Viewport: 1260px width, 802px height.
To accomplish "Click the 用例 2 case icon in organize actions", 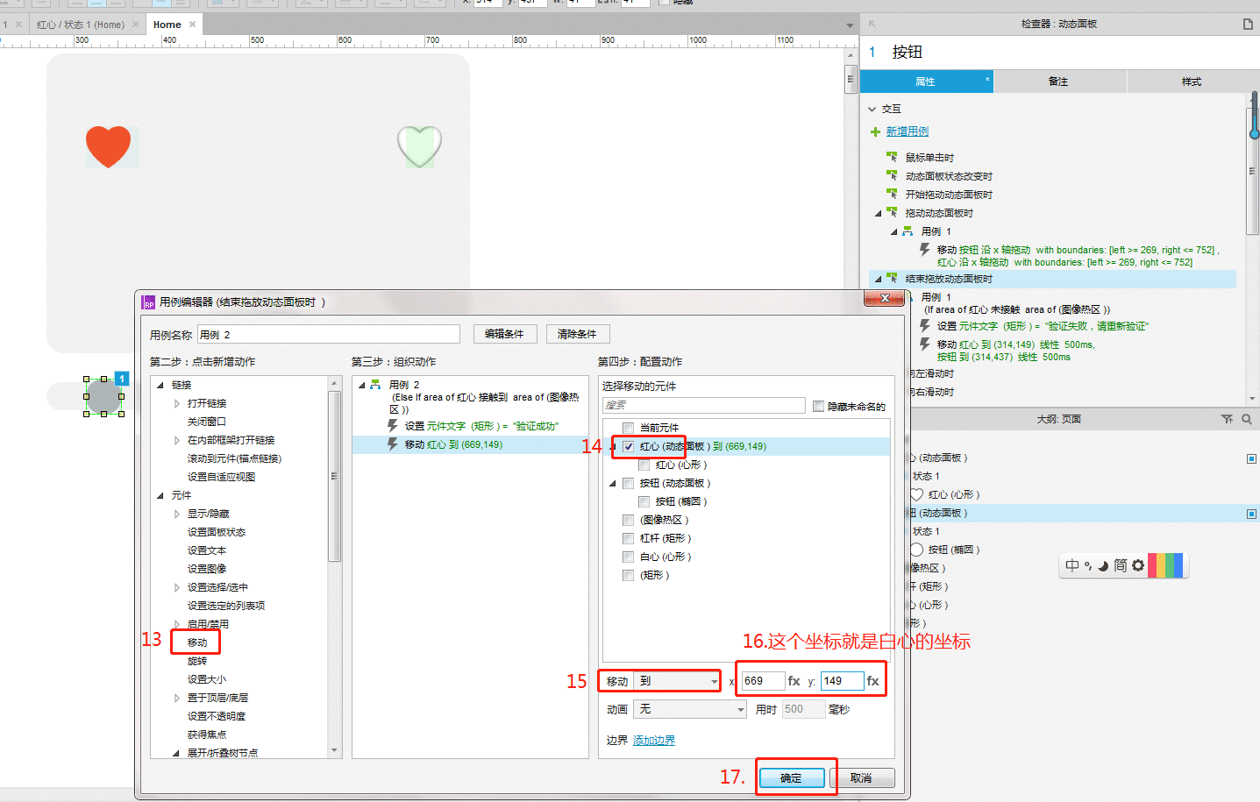I will pyautogui.click(x=375, y=385).
